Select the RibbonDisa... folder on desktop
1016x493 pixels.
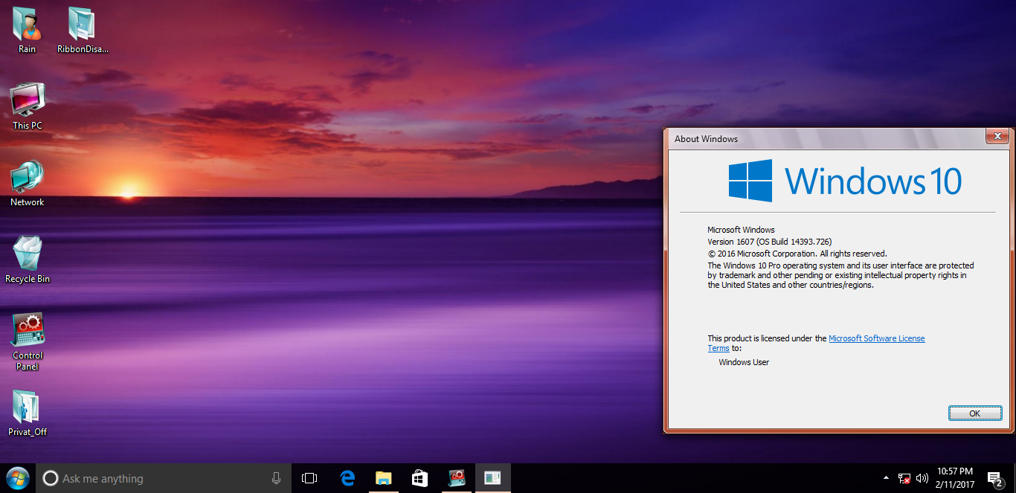point(83,30)
